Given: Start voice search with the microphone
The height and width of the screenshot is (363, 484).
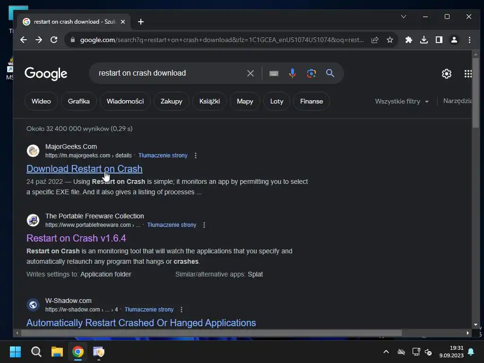Looking at the screenshot, I should [x=292, y=73].
